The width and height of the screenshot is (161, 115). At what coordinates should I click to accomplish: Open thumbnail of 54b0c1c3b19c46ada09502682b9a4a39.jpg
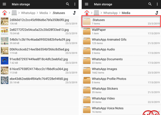tap(5, 41)
